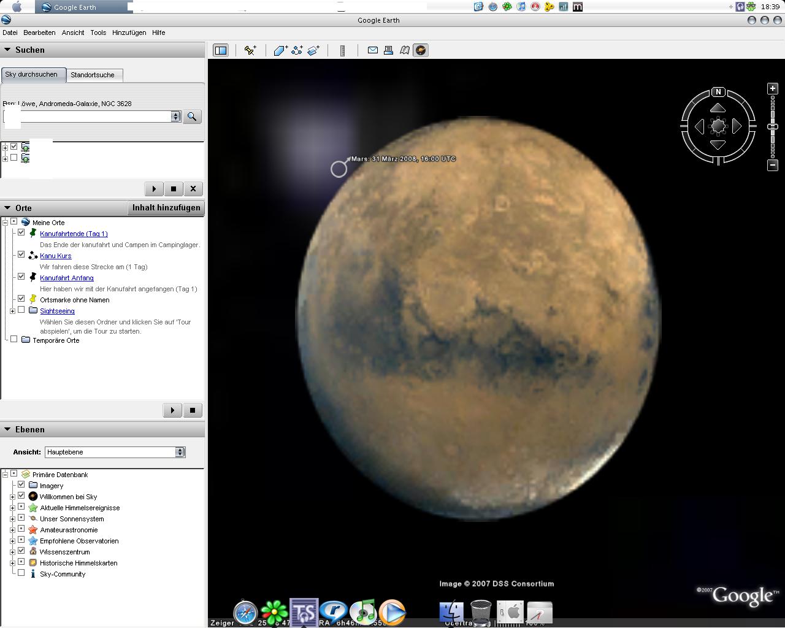The image size is (785, 628).
Task: Click the Sky search input field
Action: tap(88, 117)
